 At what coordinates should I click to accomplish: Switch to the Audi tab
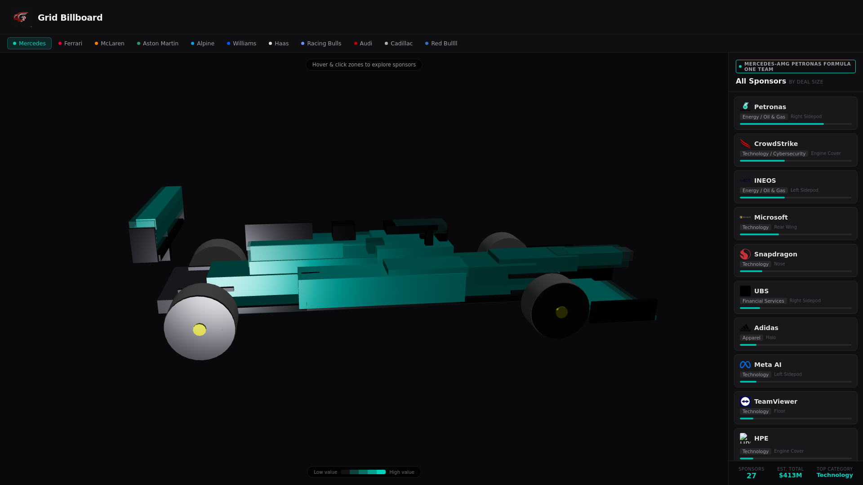coord(363,44)
